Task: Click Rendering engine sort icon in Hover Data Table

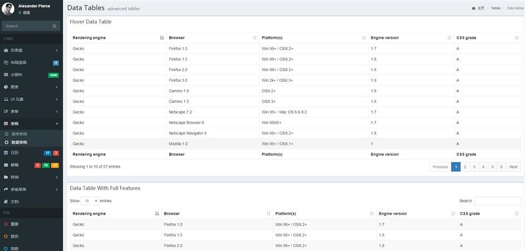Action: pos(162,38)
